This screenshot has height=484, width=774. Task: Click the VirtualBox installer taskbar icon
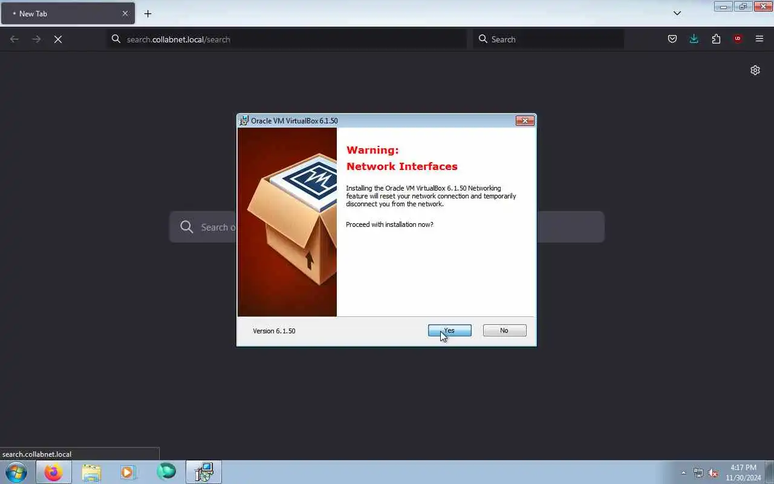click(204, 472)
